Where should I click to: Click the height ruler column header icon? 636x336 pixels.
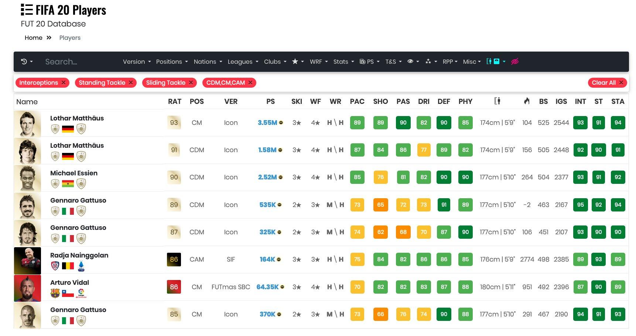[x=497, y=101]
